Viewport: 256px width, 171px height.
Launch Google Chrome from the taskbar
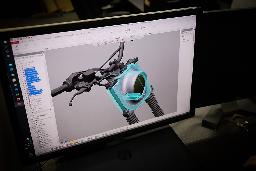[x=15, y=85]
